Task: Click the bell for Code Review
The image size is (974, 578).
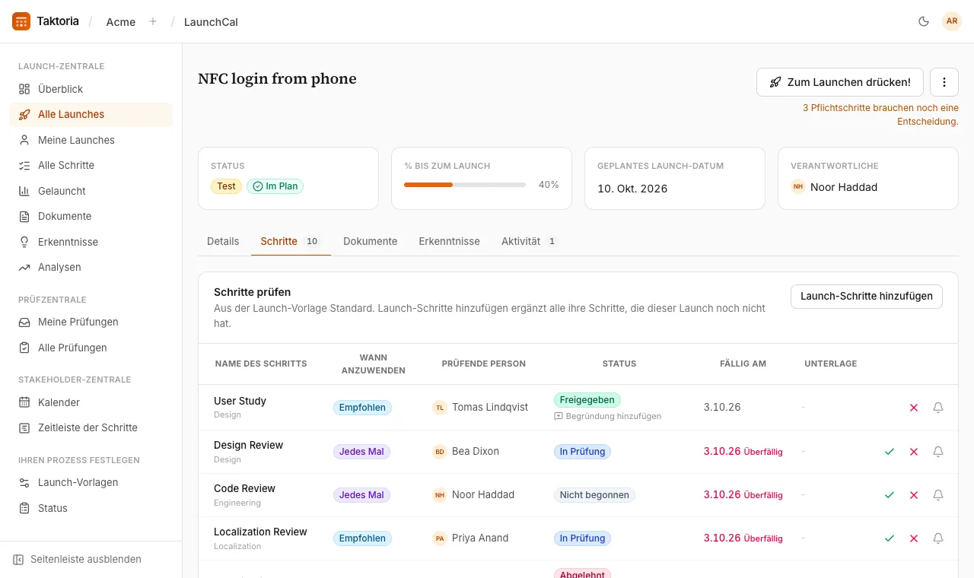Action: [938, 495]
